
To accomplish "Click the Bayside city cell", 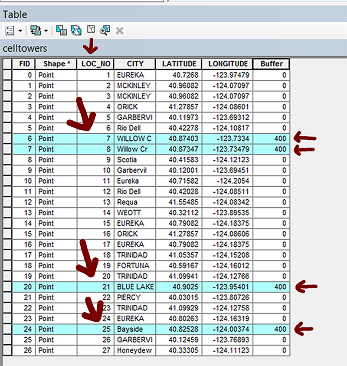I will pyautogui.click(x=135, y=329).
